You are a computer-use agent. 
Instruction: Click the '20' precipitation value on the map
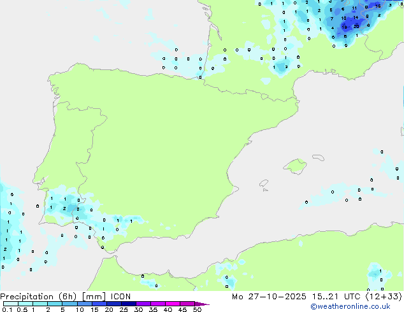pos(356,26)
